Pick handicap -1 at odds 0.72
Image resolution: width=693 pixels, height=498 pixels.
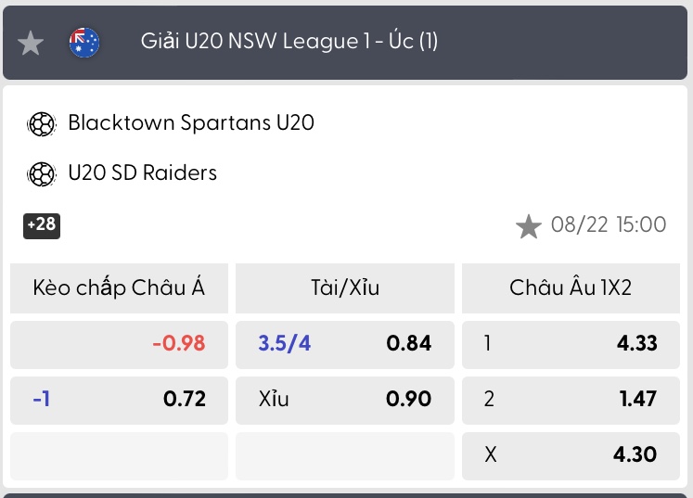pyautogui.click(x=119, y=401)
